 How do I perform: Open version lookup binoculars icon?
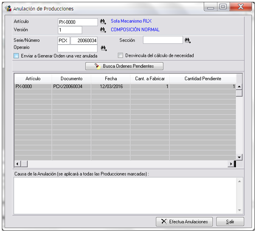click(x=103, y=30)
